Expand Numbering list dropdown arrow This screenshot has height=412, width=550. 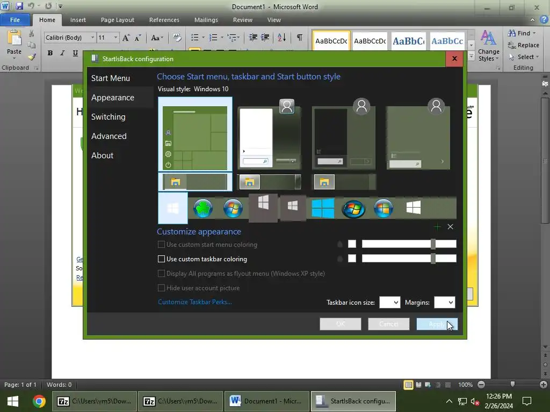(222, 38)
